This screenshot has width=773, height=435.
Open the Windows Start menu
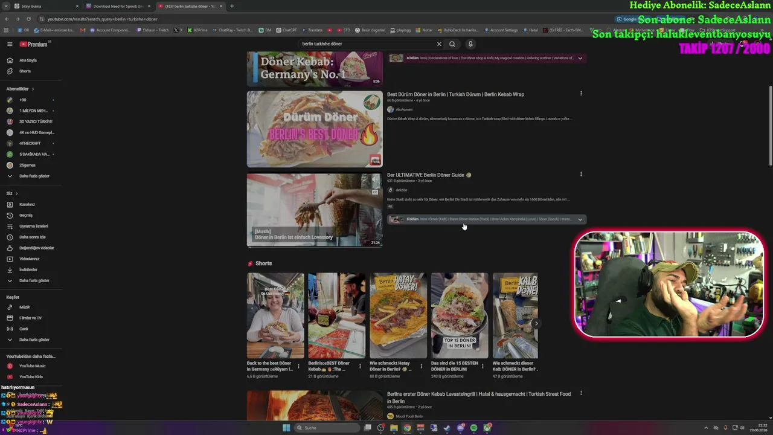286,428
